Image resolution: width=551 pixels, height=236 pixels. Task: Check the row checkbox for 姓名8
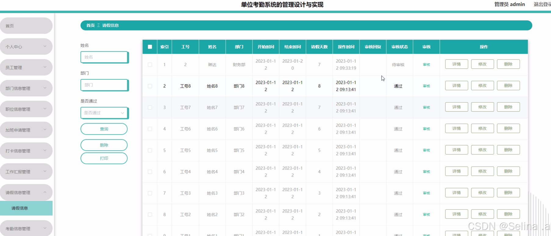tap(150, 86)
